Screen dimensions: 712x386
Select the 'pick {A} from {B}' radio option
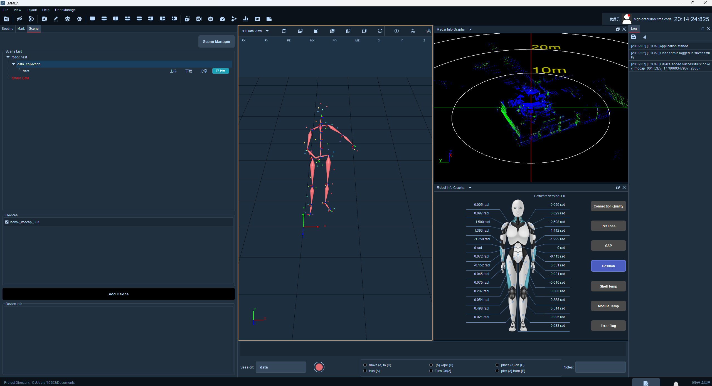coord(497,371)
